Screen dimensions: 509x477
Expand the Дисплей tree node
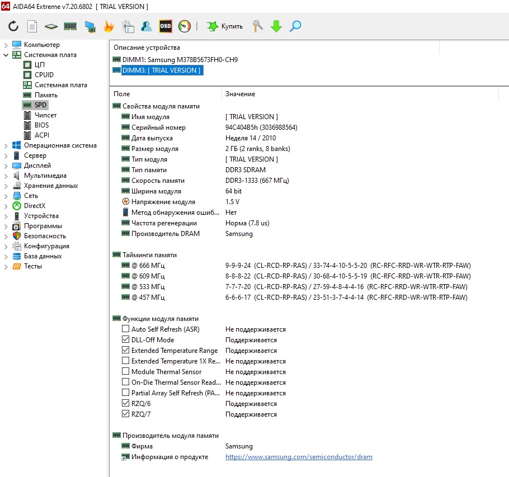tap(6, 166)
